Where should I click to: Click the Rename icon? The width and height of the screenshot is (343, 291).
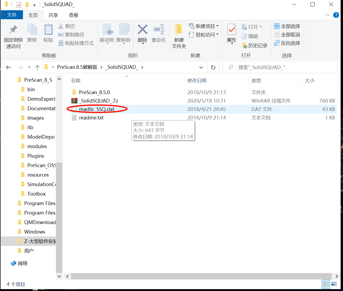click(159, 30)
